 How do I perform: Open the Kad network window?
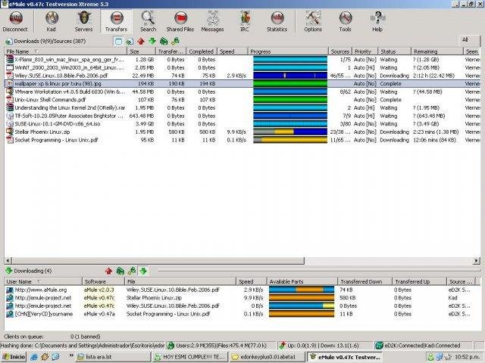pyautogui.click(x=52, y=21)
